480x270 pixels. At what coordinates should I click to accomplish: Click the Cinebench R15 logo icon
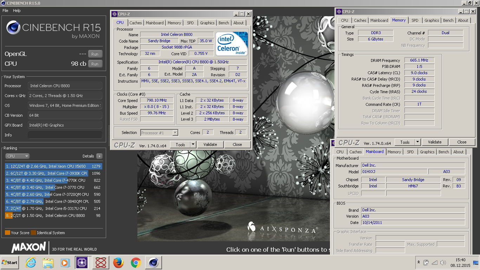[x=13, y=27]
